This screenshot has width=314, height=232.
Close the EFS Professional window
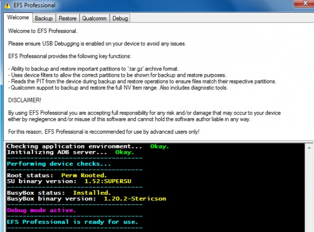pos(305,4)
